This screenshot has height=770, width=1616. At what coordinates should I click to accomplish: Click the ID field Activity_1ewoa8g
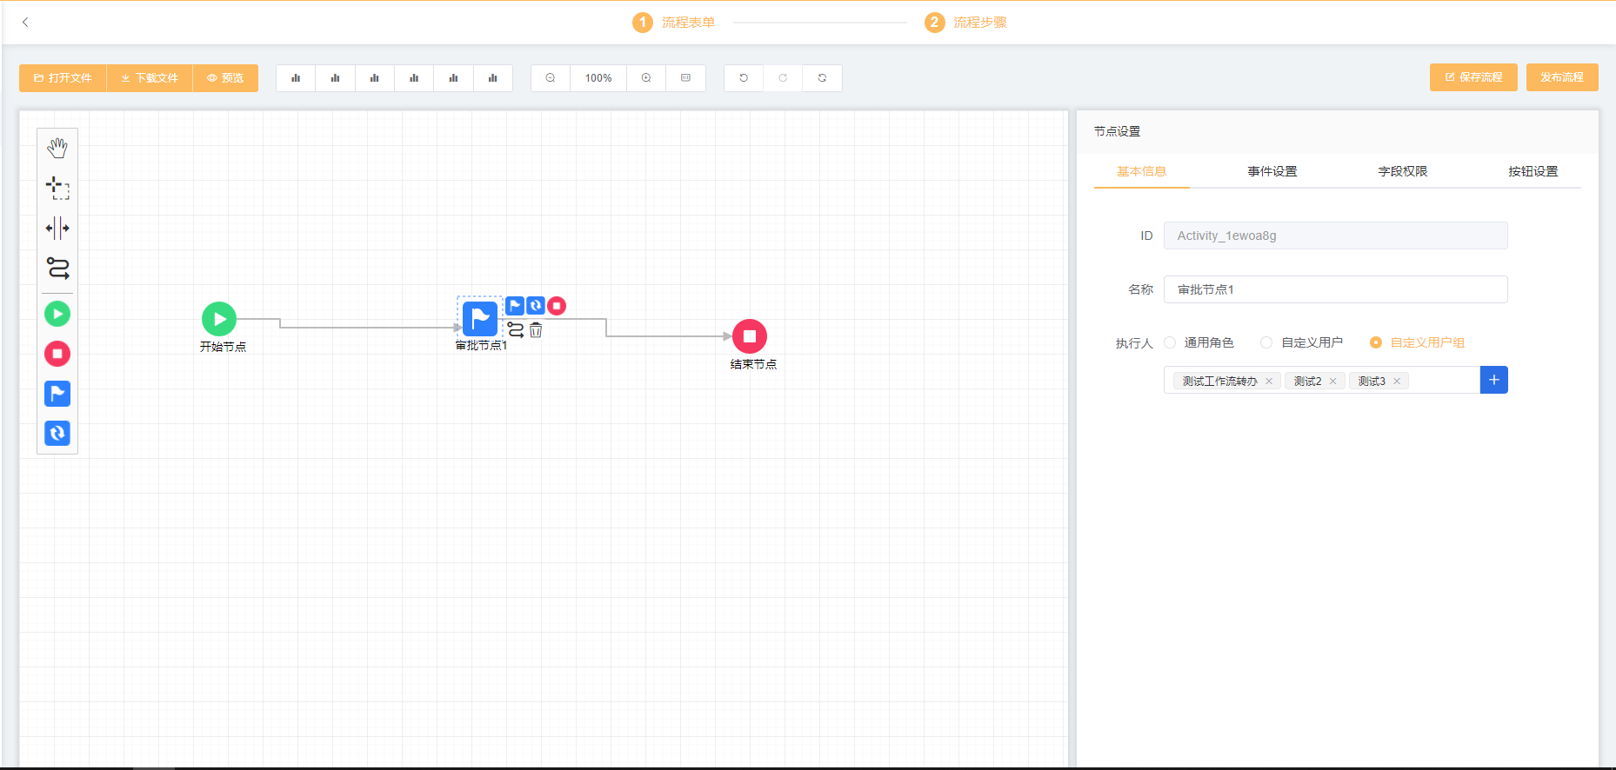point(1336,236)
